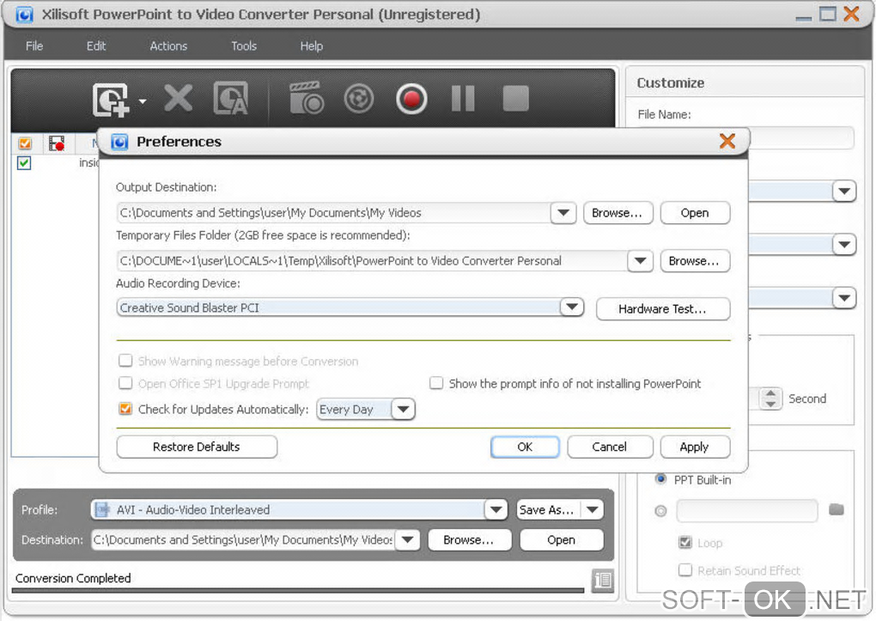
Task: Click the Conversion Completed status text
Action: (73, 578)
